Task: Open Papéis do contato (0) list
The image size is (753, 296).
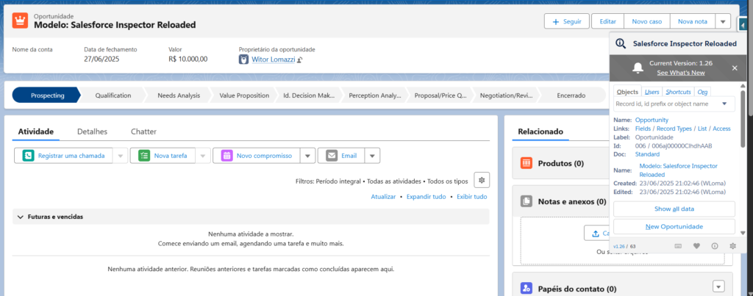Action: [x=577, y=289]
